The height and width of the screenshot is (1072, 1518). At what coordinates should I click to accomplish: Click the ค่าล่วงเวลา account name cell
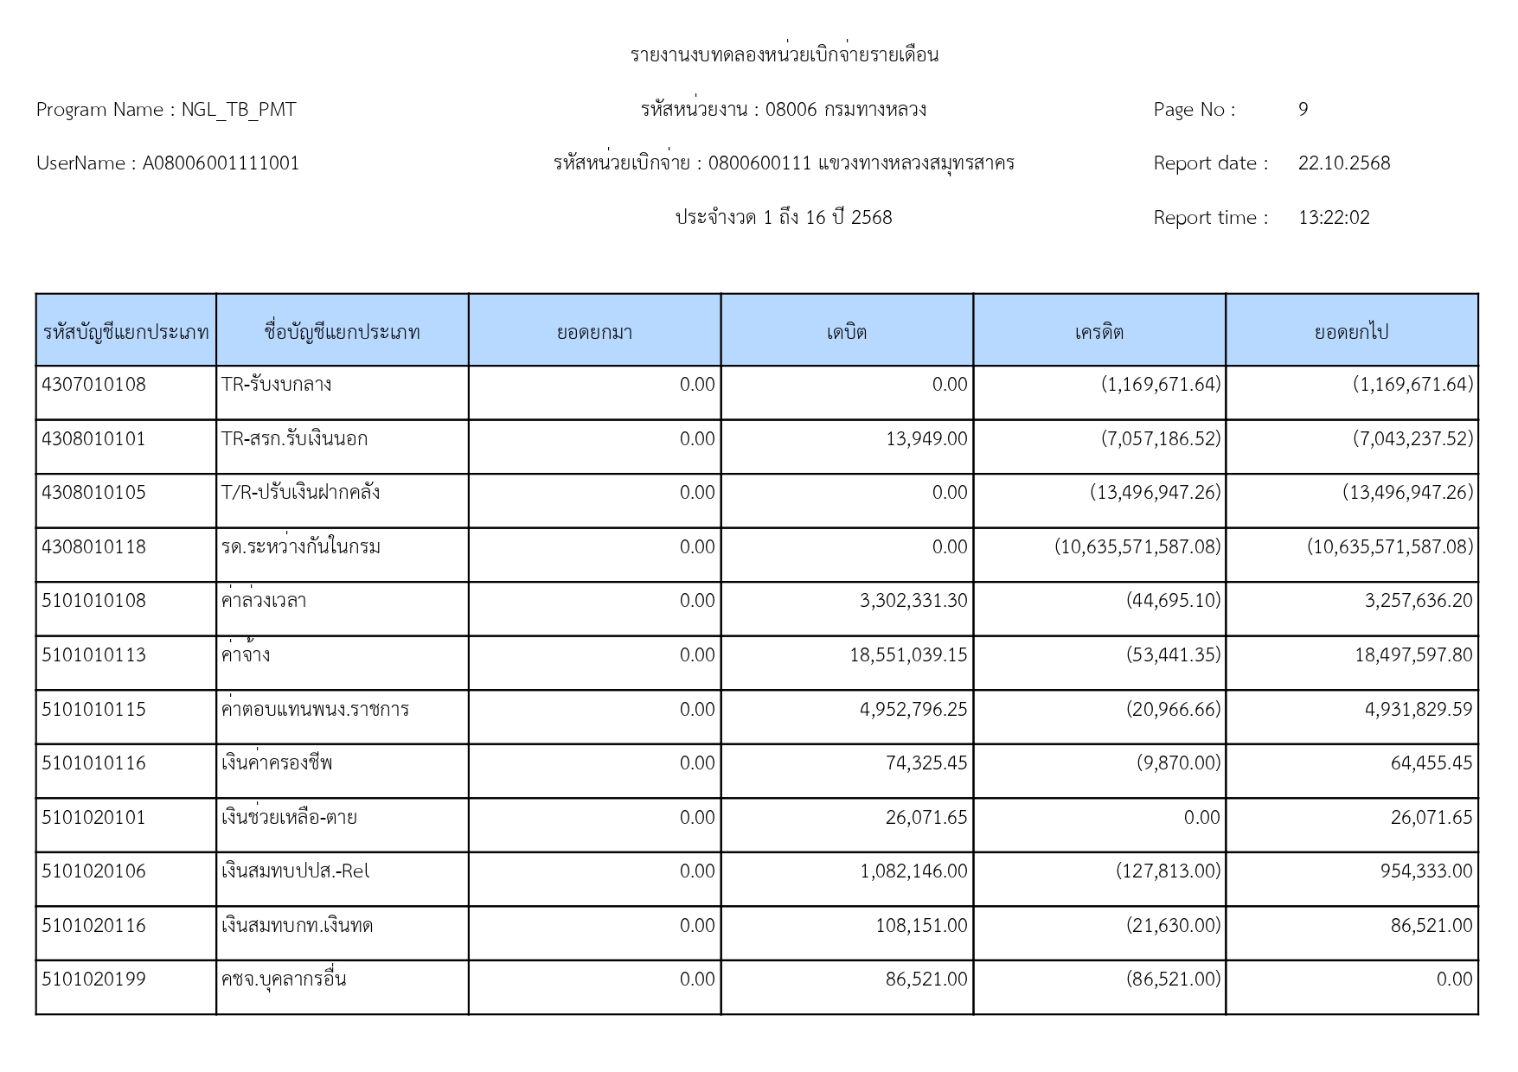tap(264, 601)
